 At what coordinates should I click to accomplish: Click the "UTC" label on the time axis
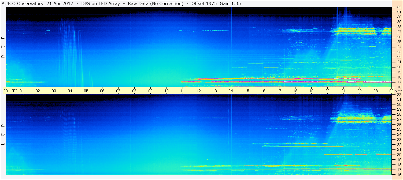13,91
